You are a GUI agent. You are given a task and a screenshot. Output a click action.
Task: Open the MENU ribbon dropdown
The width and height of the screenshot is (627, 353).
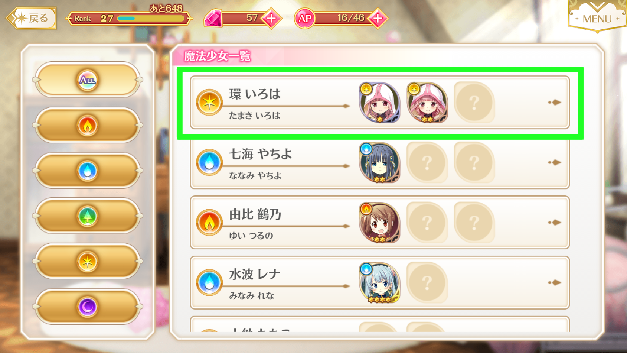click(x=597, y=16)
